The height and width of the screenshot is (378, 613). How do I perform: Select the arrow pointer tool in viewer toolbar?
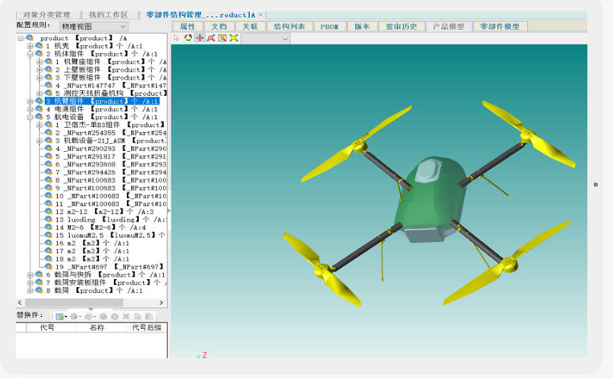(x=178, y=38)
